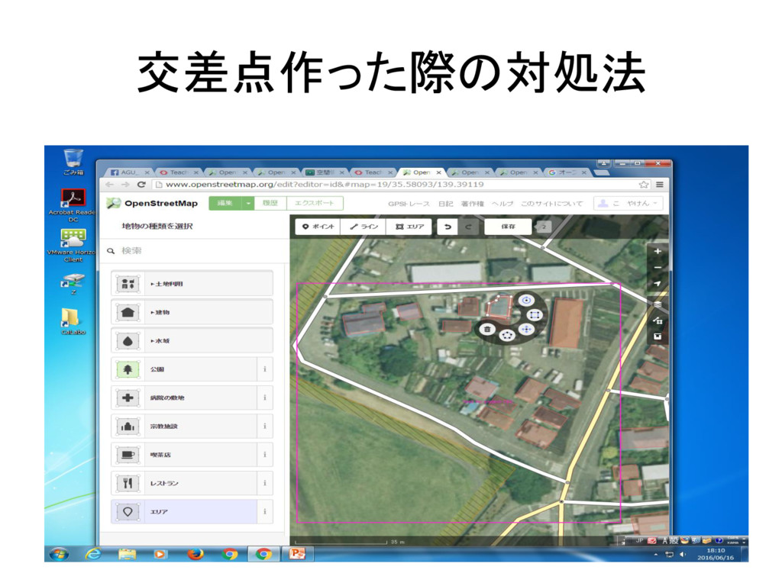The image size is (782, 586).
Task: Click the 検索 feature type search field
Action: [195, 250]
